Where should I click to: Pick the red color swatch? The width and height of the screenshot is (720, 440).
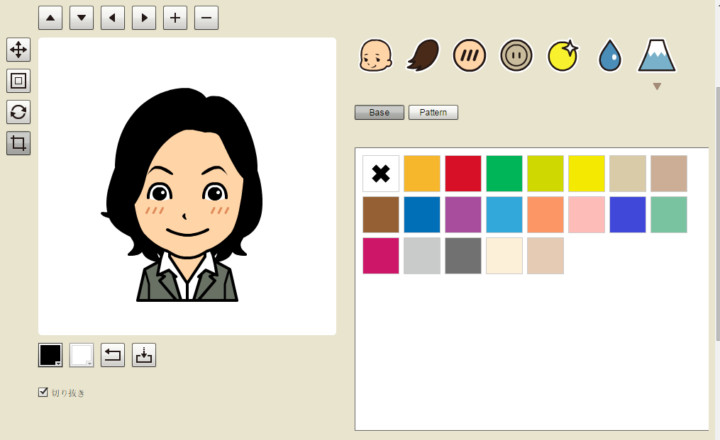(463, 174)
